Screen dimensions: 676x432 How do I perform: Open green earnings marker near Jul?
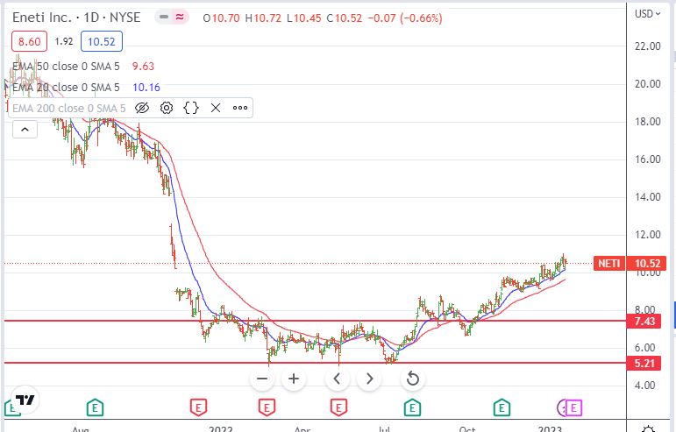[x=412, y=407]
